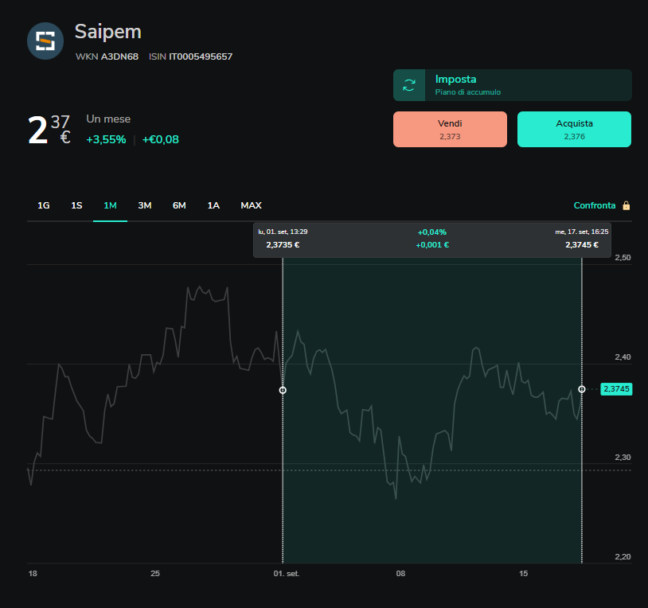Image resolution: width=648 pixels, height=608 pixels.
Task: Click the 2,3745 current price tag on axis
Action: click(x=616, y=388)
